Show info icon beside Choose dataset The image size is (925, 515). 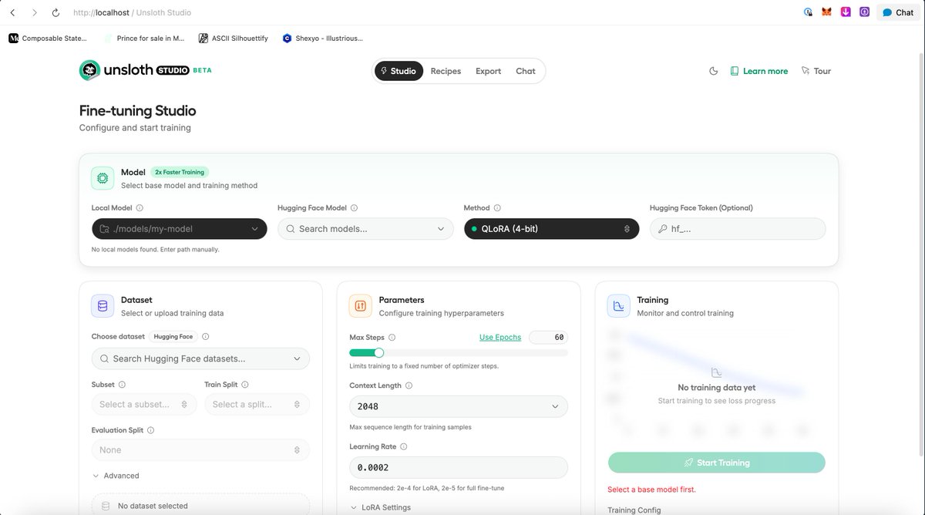(x=205, y=336)
